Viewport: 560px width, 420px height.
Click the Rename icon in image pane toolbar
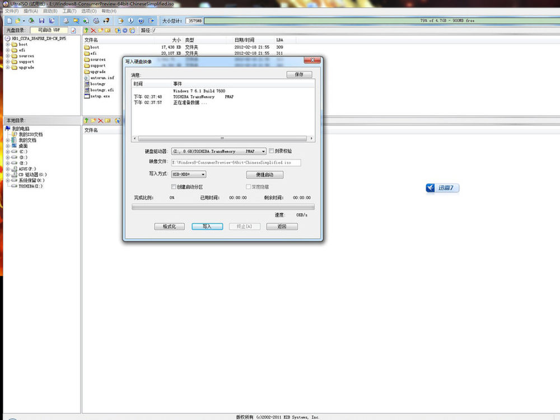click(x=108, y=30)
